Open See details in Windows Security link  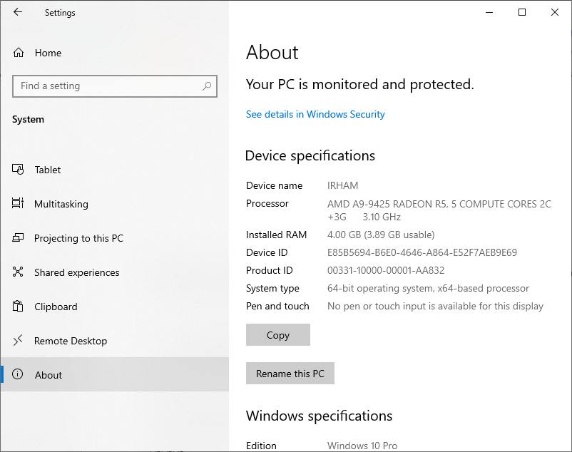(x=315, y=115)
